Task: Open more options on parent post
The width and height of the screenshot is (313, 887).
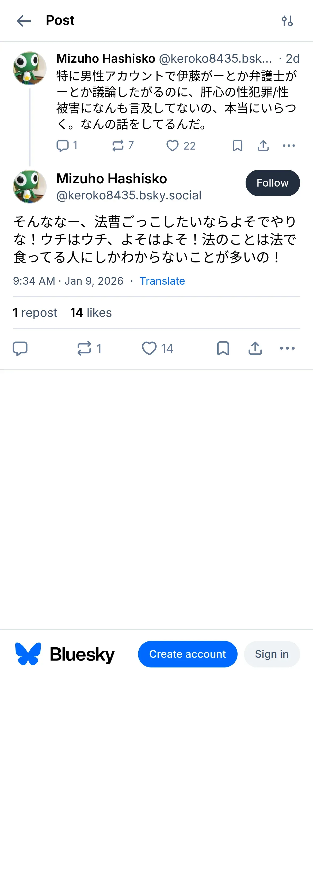Action: click(289, 146)
